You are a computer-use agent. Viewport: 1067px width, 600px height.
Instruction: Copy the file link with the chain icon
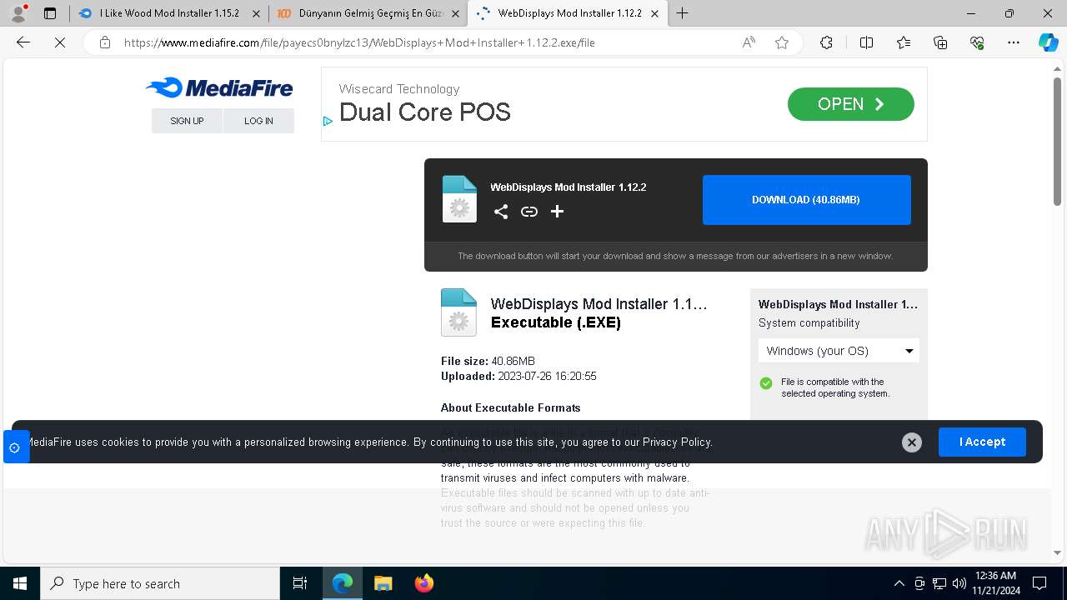click(529, 212)
